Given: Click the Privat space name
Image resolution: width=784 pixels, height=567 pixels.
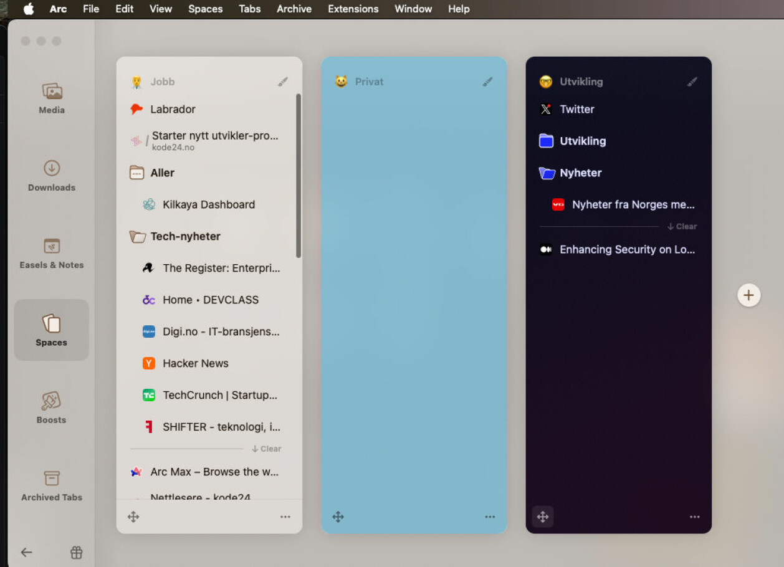Looking at the screenshot, I should tap(370, 82).
